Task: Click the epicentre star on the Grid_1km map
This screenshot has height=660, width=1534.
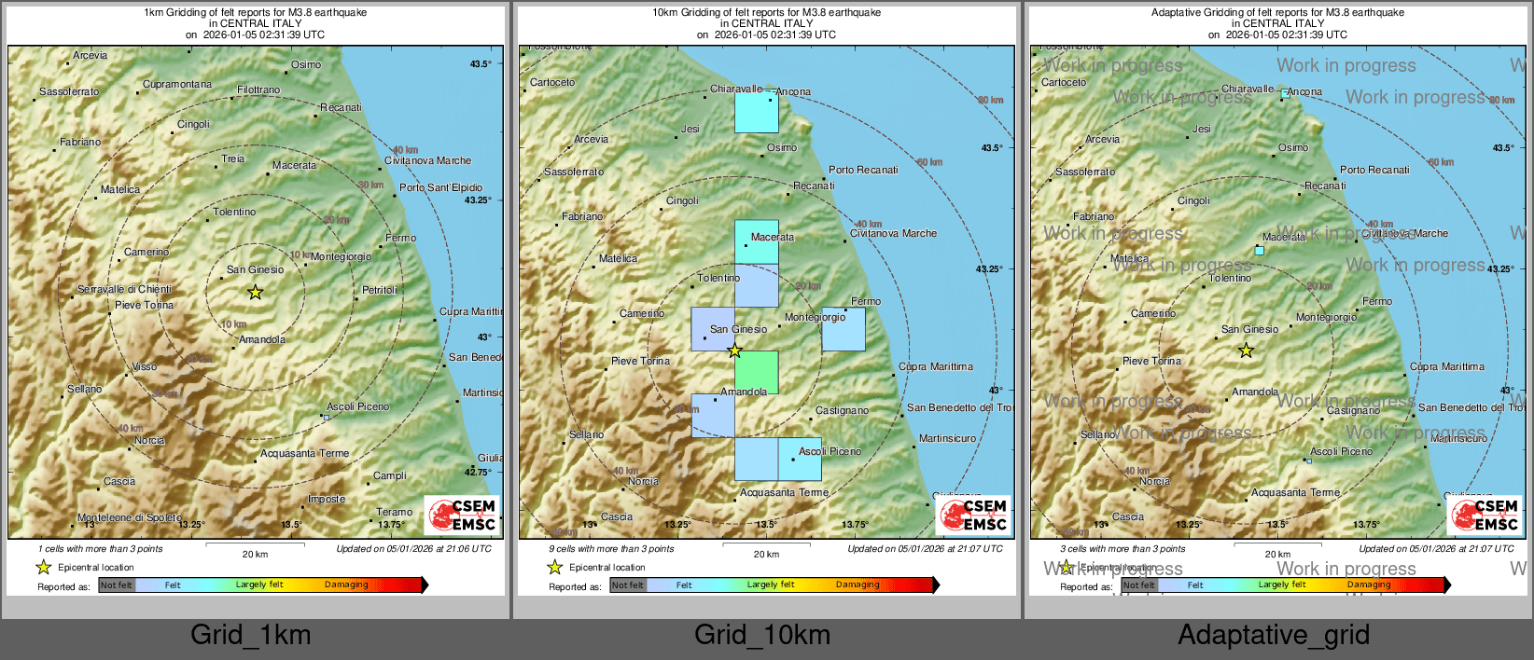Action: 255,293
